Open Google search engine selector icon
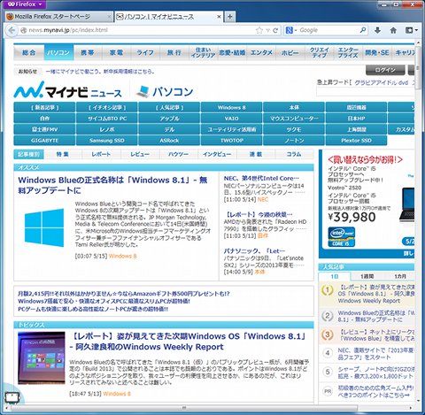 point(290,30)
